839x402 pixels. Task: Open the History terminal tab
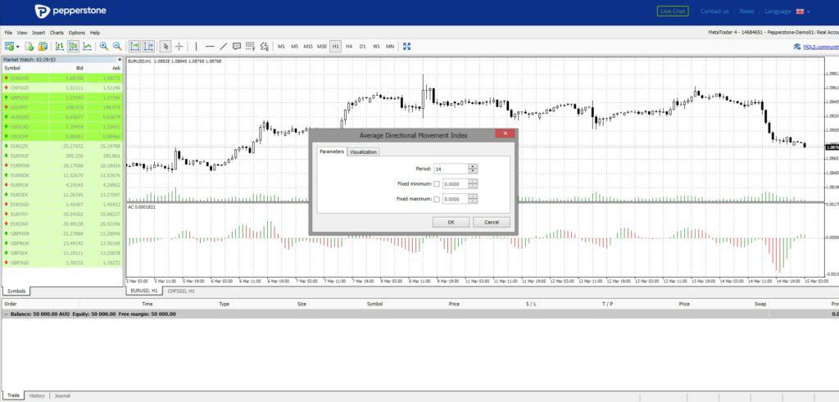[x=37, y=395]
